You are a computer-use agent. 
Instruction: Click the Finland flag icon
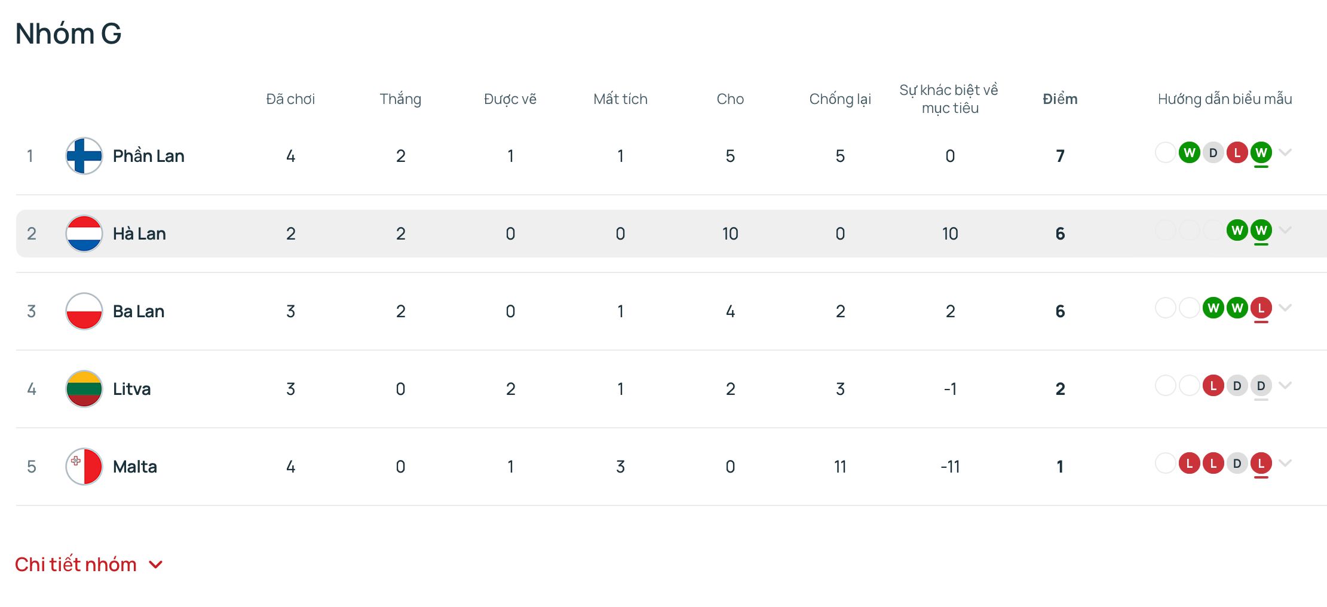(x=84, y=156)
